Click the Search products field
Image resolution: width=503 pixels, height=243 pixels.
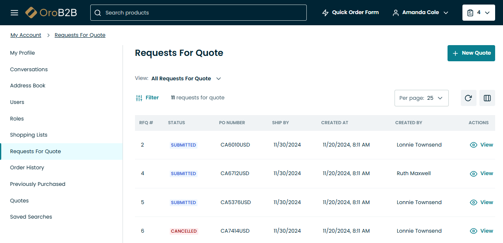pyautogui.click(x=199, y=13)
